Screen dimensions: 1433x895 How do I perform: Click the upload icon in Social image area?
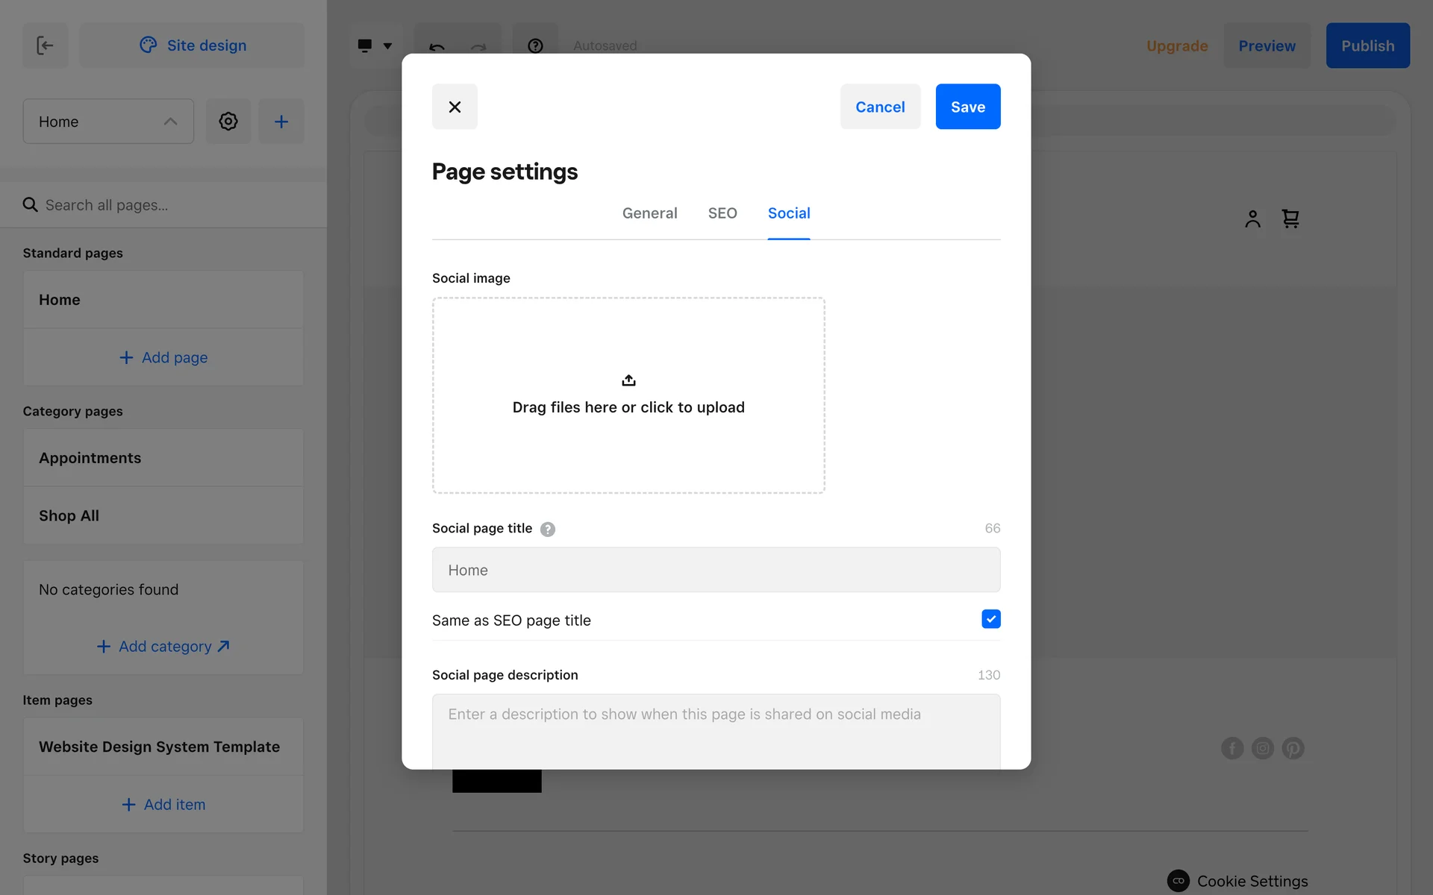[628, 380]
